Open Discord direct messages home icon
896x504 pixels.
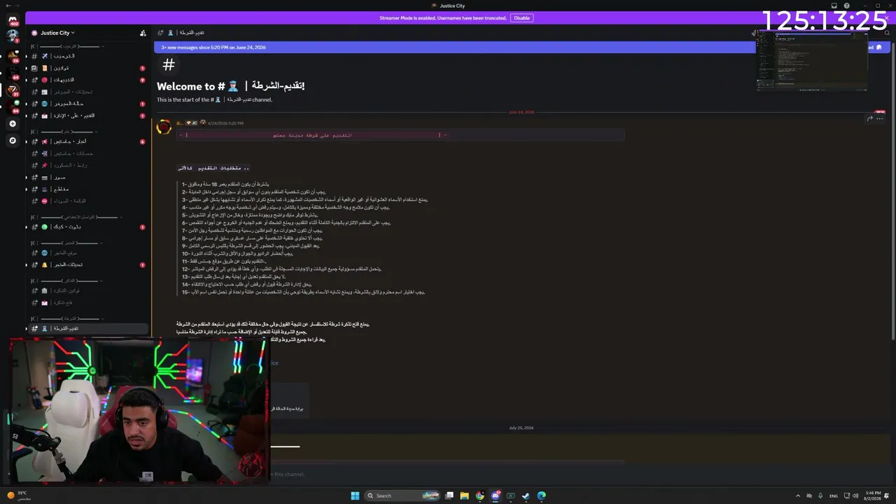coord(12,20)
